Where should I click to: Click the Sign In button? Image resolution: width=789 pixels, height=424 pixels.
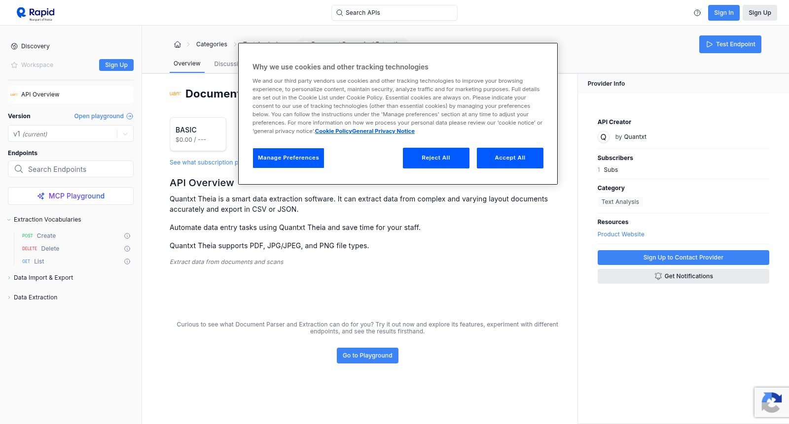pyautogui.click(x=723, y=13)
